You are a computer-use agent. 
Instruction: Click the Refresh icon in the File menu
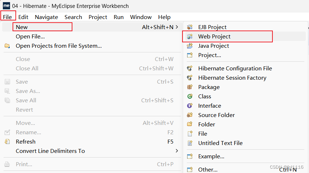[x=7, y=142]
